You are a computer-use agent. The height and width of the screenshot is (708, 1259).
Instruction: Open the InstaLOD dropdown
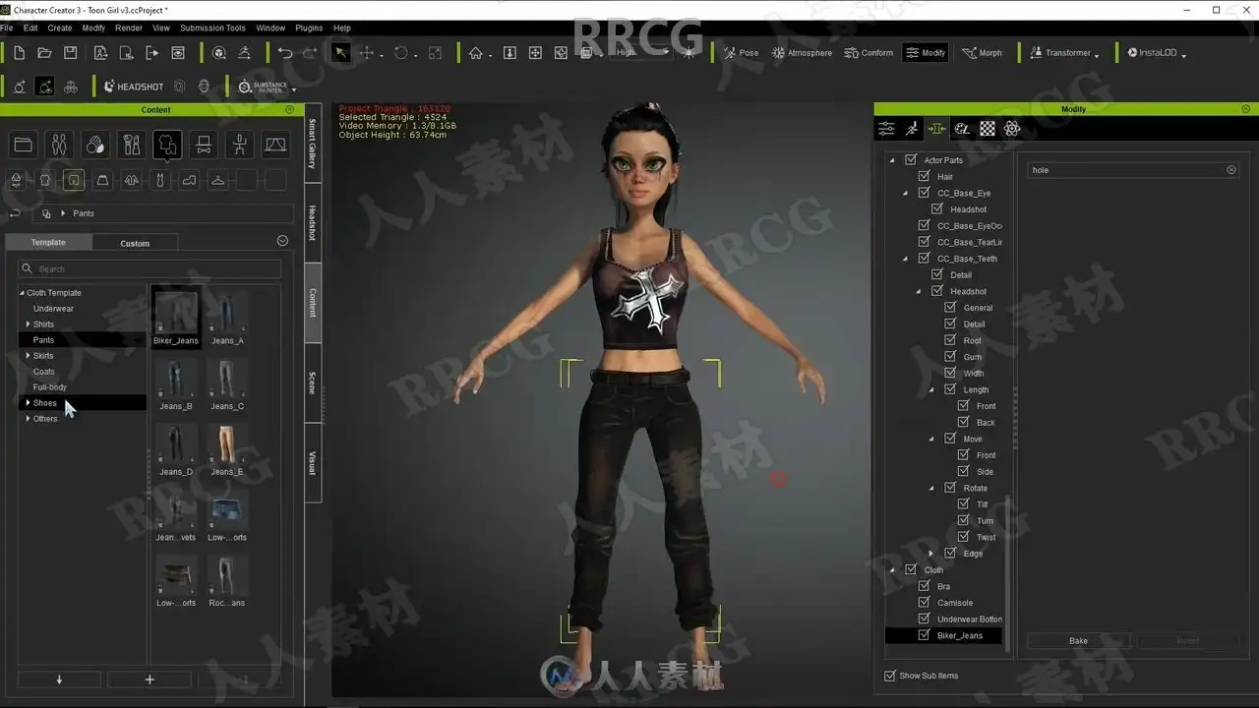1157,53
